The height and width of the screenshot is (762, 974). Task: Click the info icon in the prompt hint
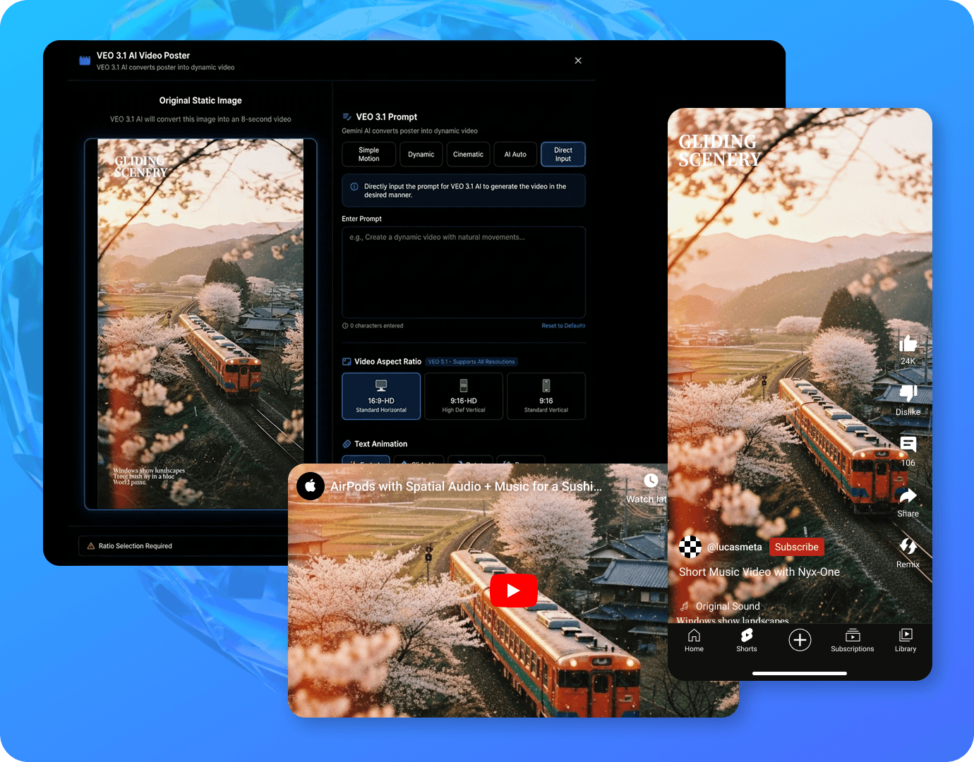[354, 187]
